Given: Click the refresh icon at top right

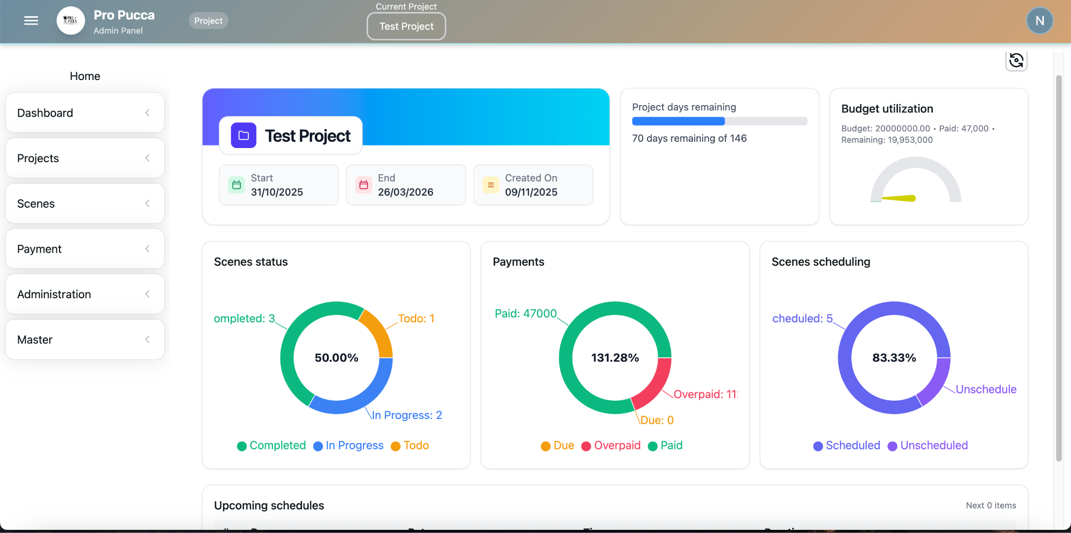Looking at the screenshot, I should [x=1016, y=61].
